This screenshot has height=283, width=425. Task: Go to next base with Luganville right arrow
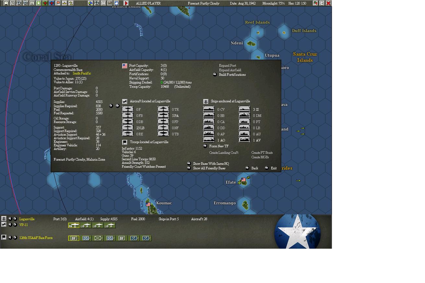(15, 219)
